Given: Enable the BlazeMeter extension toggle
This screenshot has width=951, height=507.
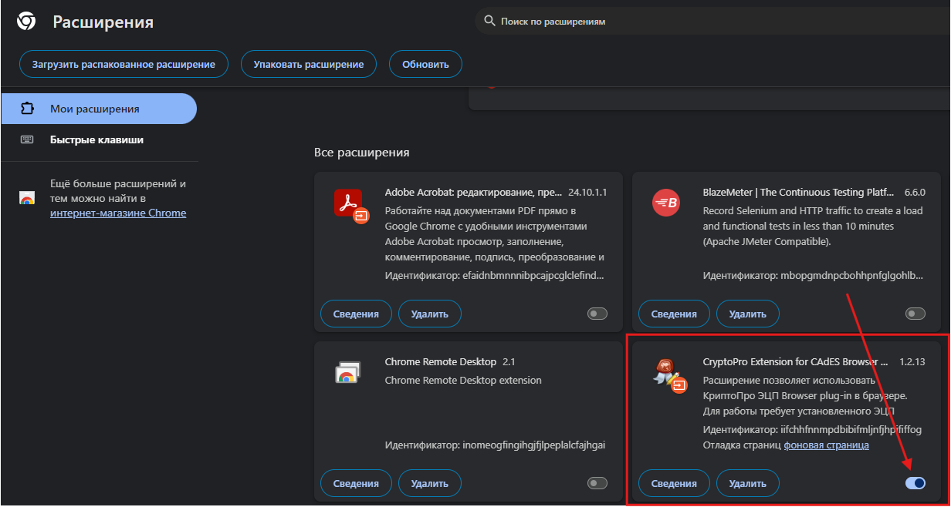Looking at the screenshot, I should (x=915, y=314).
